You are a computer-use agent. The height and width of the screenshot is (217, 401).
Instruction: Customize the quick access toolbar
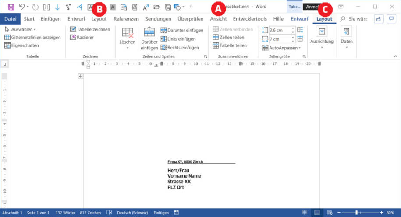pos(191,7)
